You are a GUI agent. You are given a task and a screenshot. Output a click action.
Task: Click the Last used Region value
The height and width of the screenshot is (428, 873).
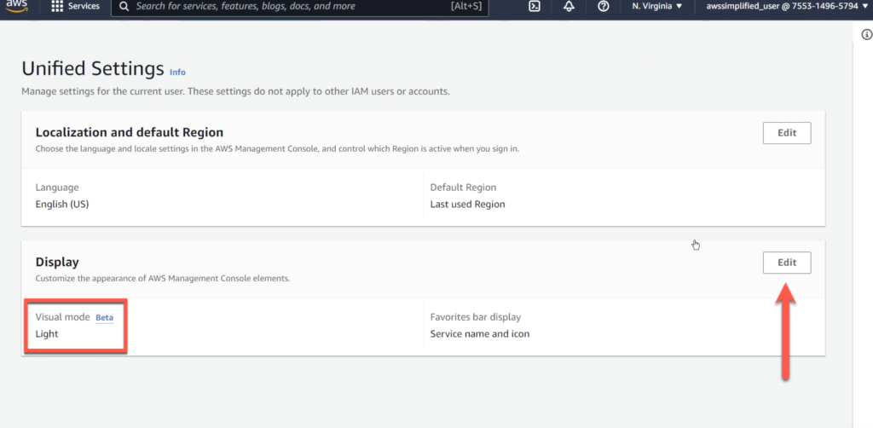click(x=467, y=204)
